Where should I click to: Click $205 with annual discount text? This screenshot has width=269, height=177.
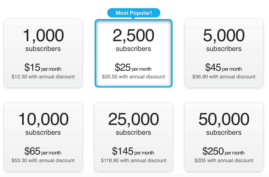tap(224, 160)
